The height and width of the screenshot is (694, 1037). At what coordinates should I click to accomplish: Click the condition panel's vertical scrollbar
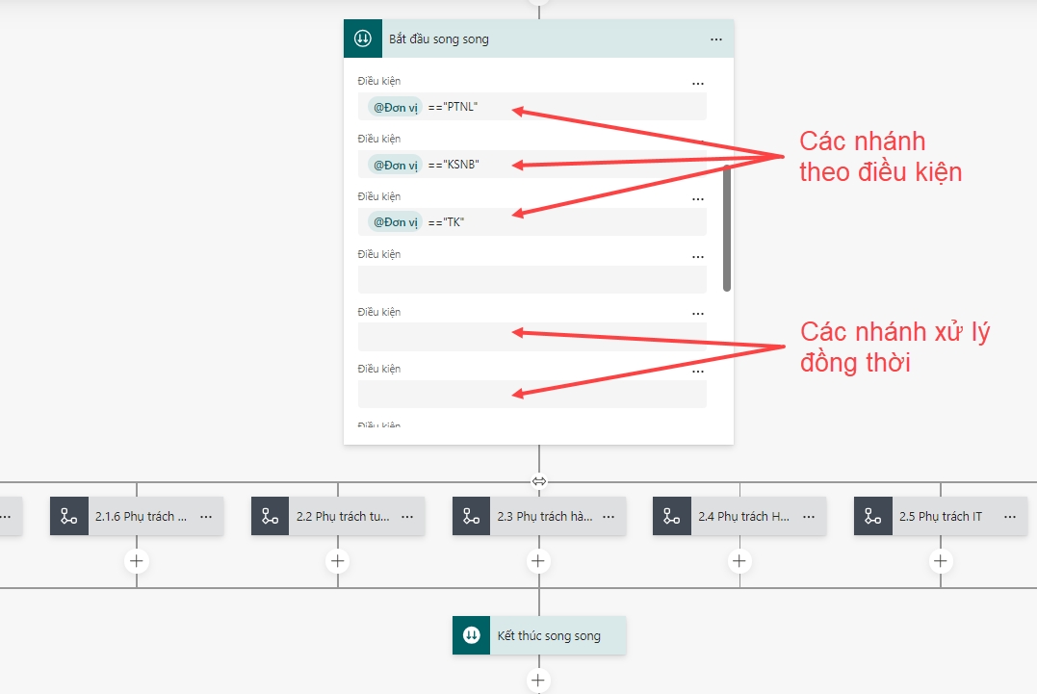pos(727,227)
